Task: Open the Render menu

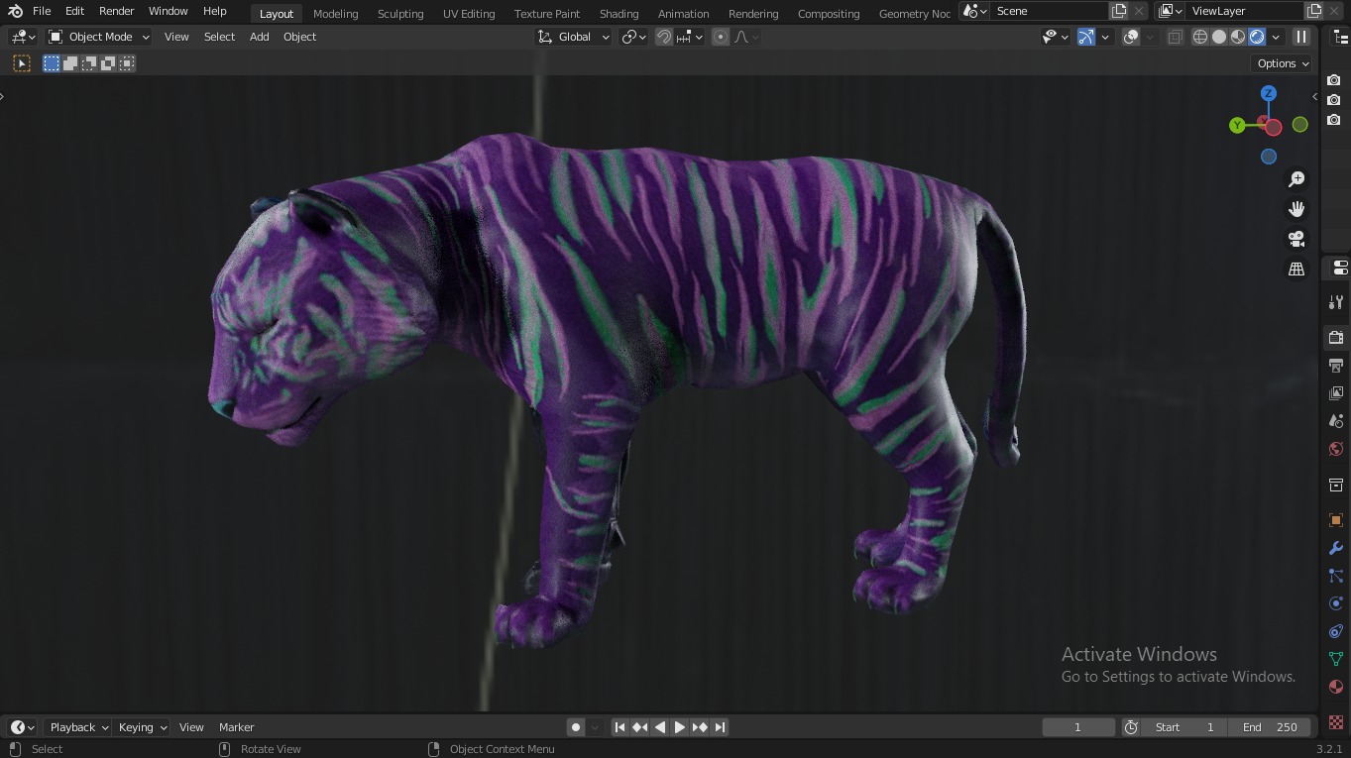Action: [116, 11]
